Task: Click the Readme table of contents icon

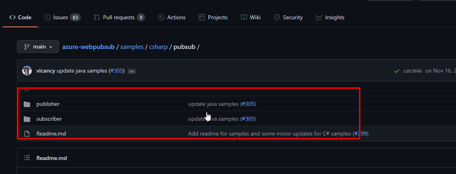Action: click(27, 158)
